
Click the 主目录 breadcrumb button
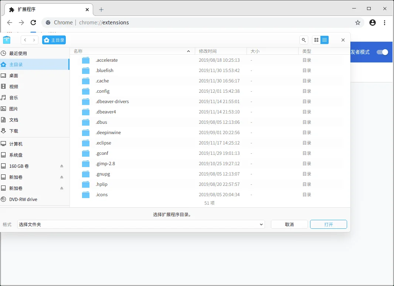coord(54,40)
